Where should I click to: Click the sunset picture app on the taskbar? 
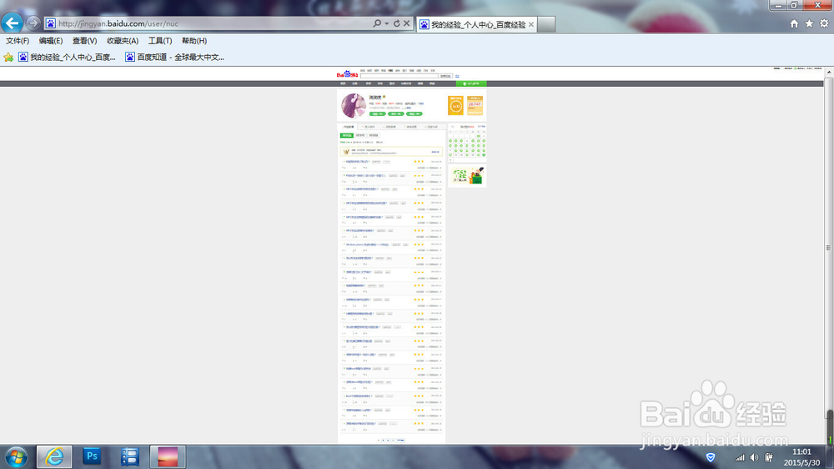coord(168,456)
